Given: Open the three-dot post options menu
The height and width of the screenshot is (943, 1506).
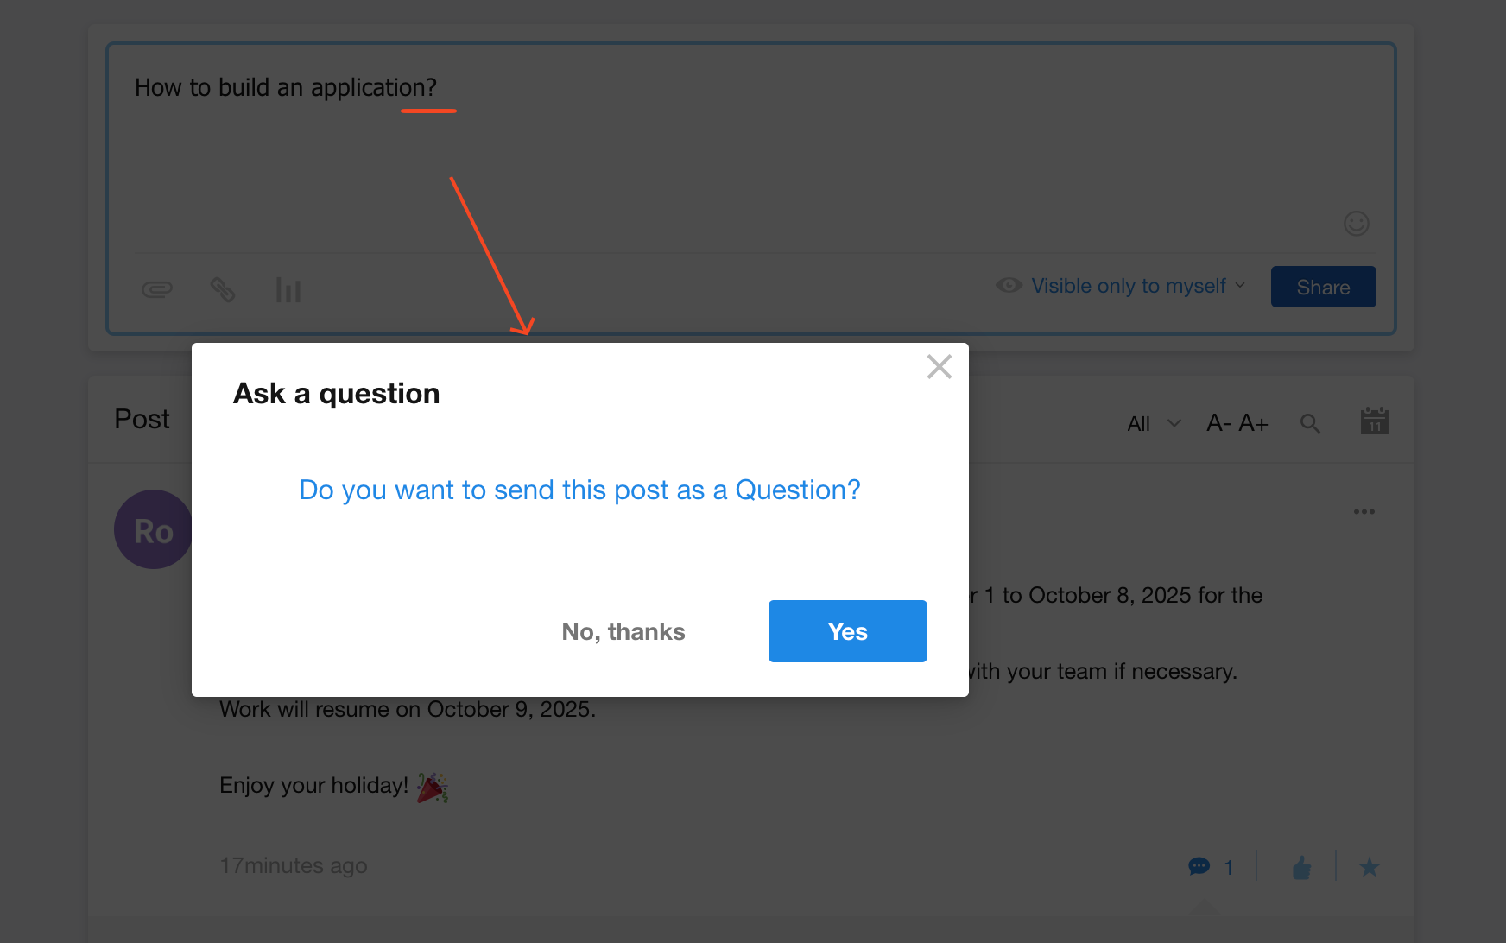Looking at the screenshot, I should coord(1364,512).
